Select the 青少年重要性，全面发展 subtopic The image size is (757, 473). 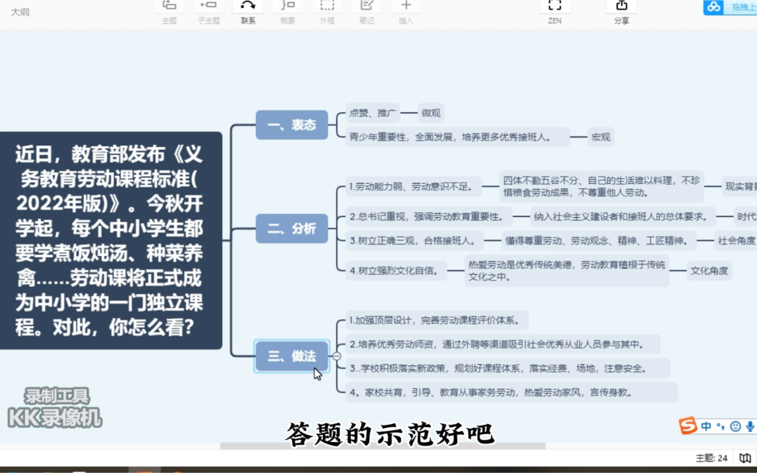[x=457, y=137]
